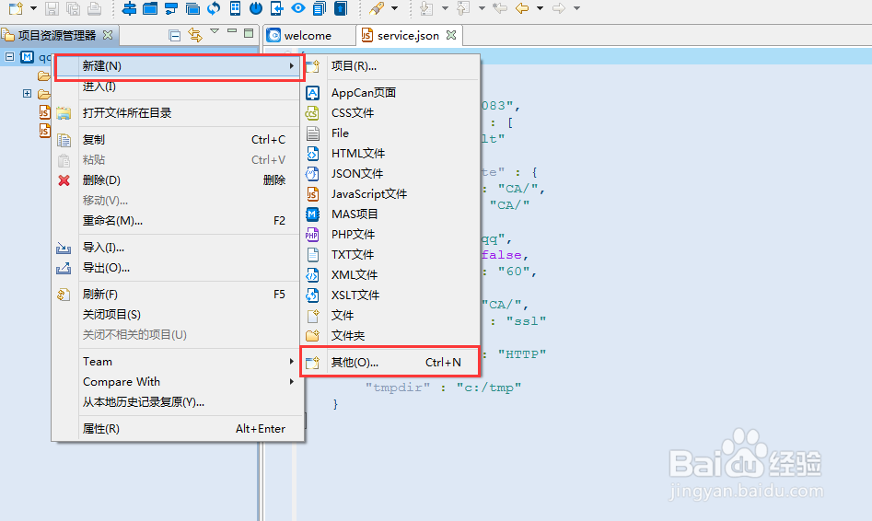Screen dimensions: 872x521
Task: Toggle Link with Editor in explorer
Action: click(195, 35)
